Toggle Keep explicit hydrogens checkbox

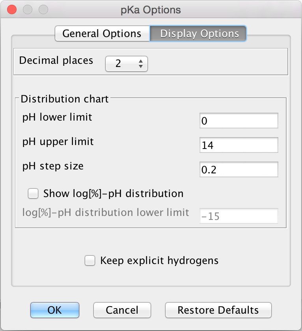click(x=90, y=260)
